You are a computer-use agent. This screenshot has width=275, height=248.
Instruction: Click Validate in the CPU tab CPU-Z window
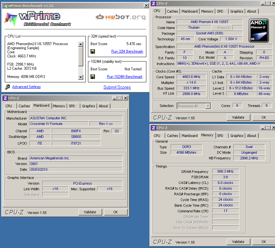[238, 117]
